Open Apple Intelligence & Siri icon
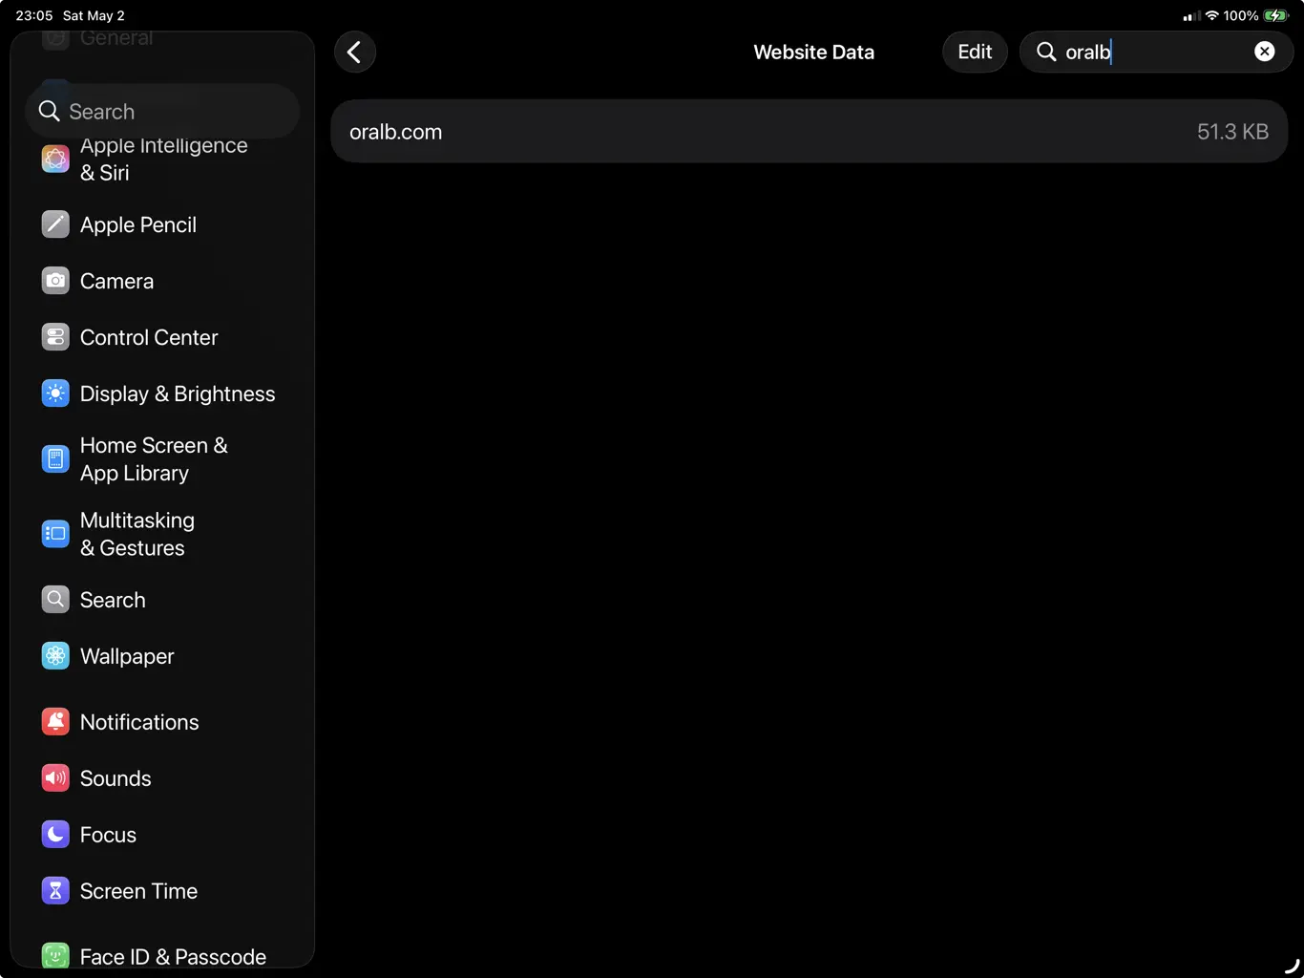 (x=55, y=159)
